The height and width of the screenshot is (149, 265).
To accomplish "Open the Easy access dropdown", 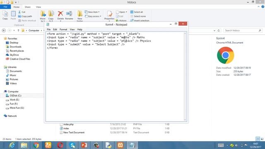I will (93, 16).
